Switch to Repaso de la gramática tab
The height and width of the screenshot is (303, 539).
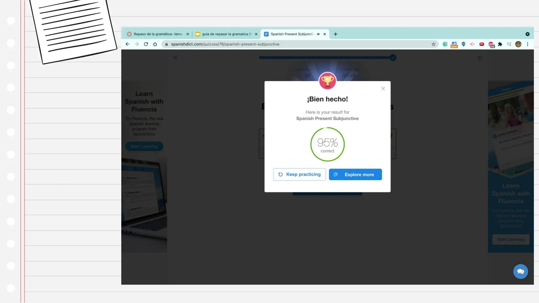point(157,34)
